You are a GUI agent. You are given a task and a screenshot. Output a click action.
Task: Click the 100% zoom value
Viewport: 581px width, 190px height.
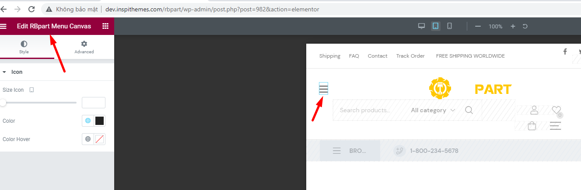pos(495,27)
